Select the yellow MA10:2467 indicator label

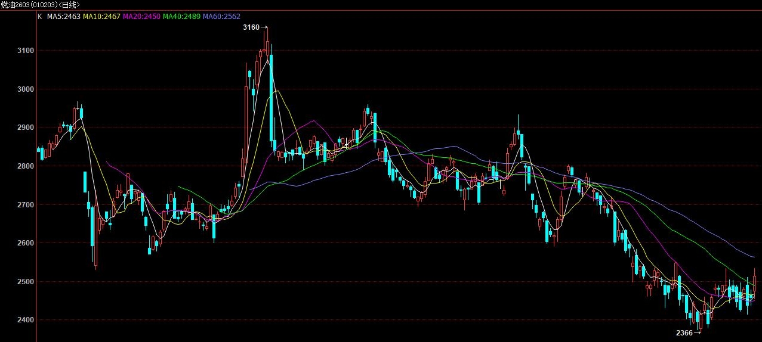[x=101, y=17]
